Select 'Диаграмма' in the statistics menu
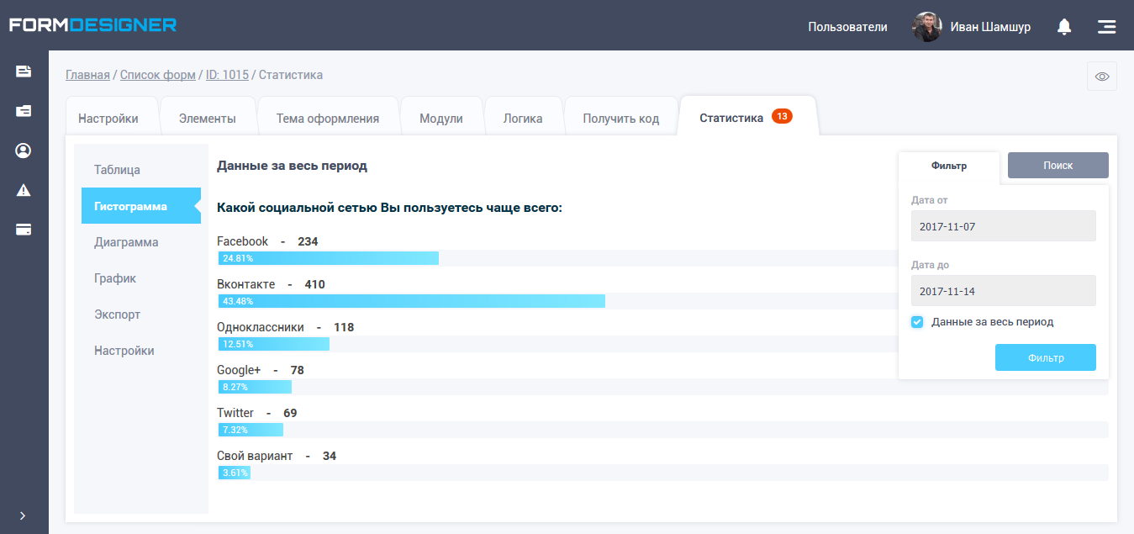 click(x=126, y=242)
